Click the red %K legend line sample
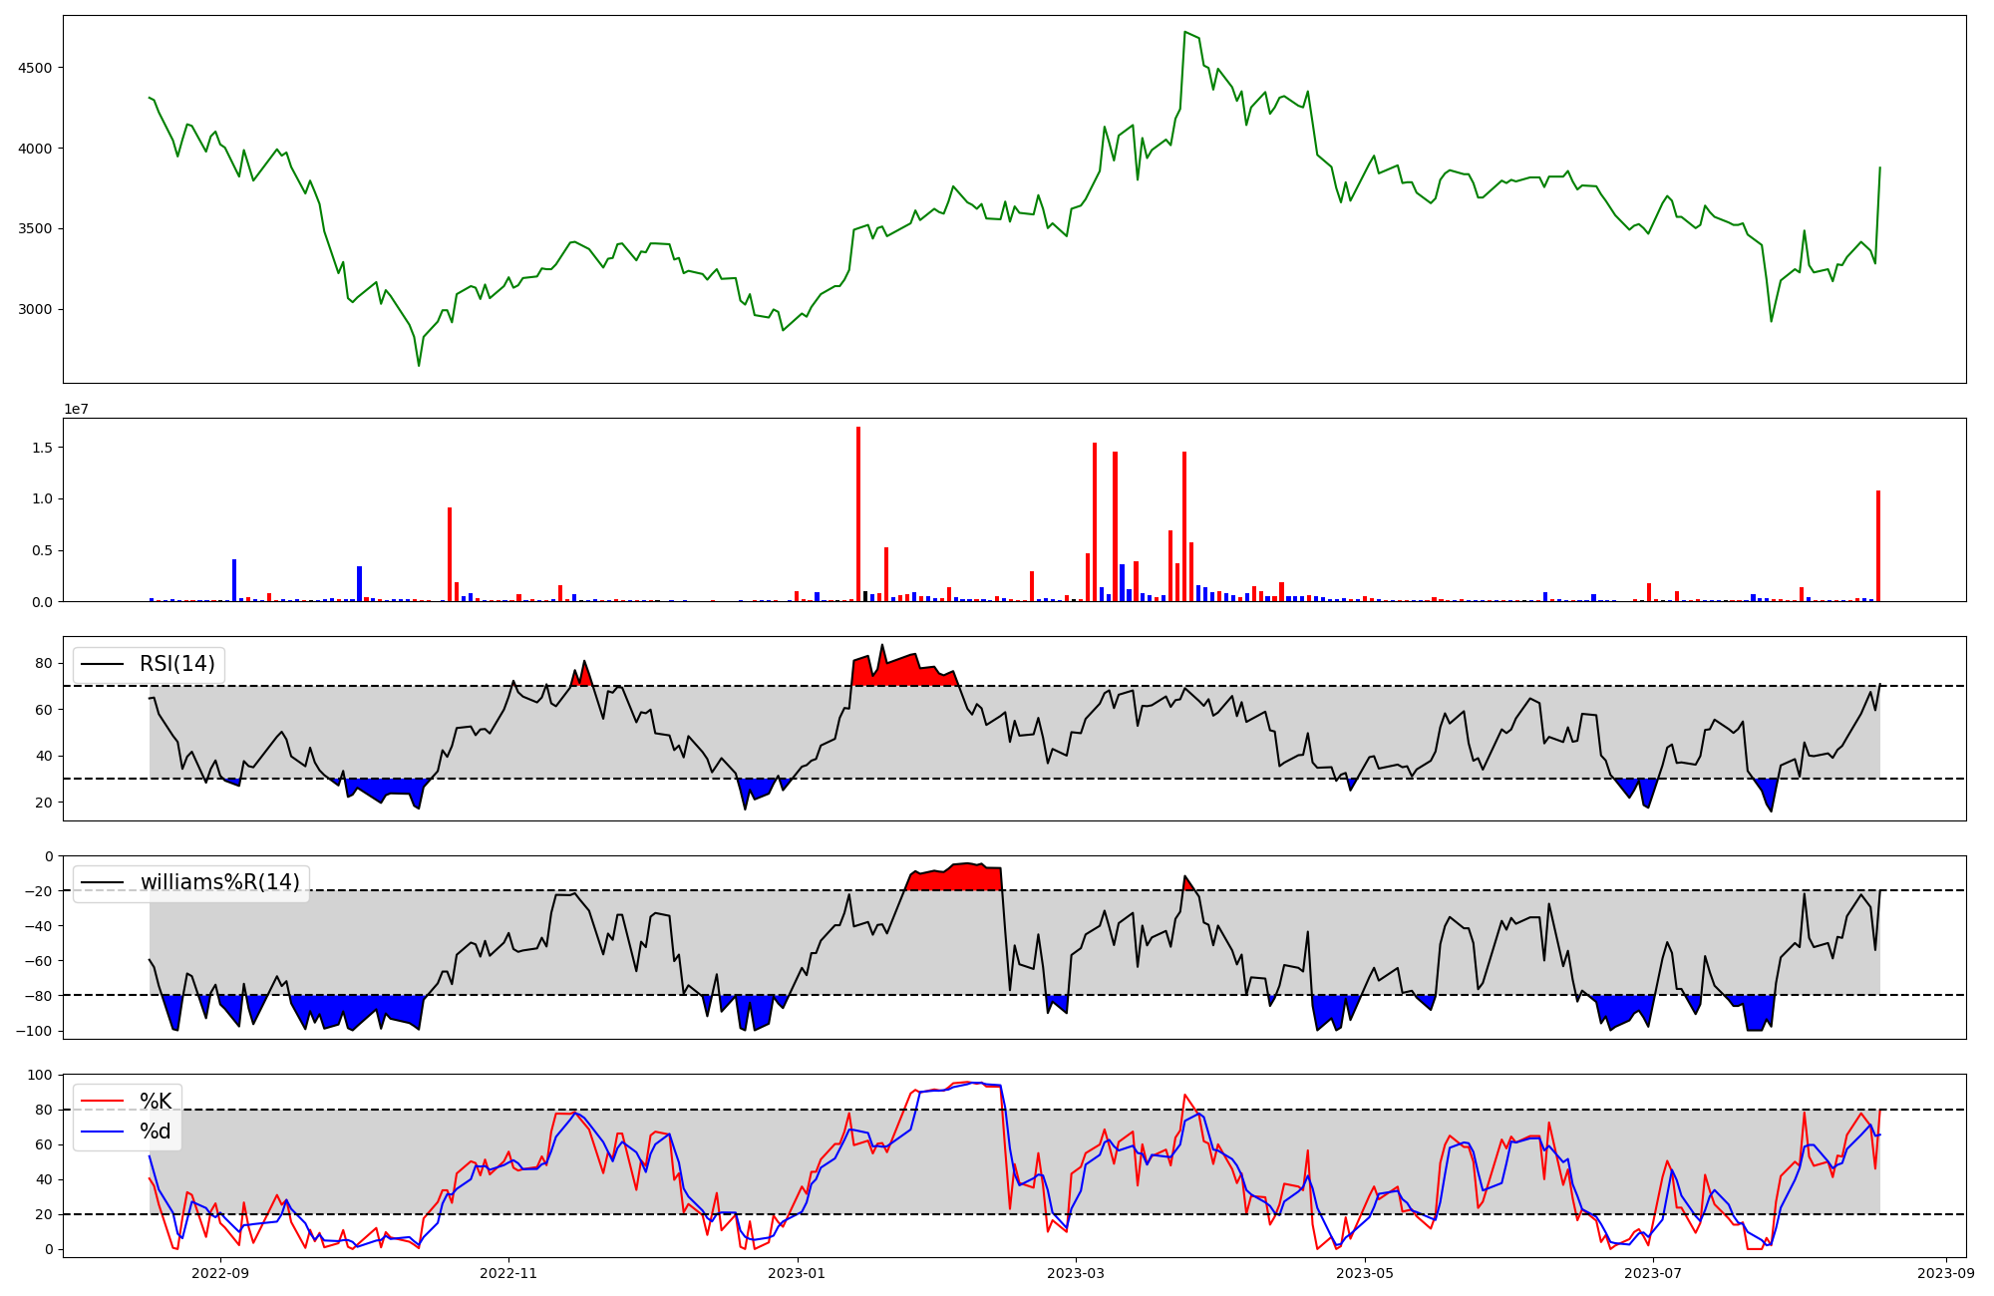The height and width of the screenshot is (1296, 1994). 102,1102
